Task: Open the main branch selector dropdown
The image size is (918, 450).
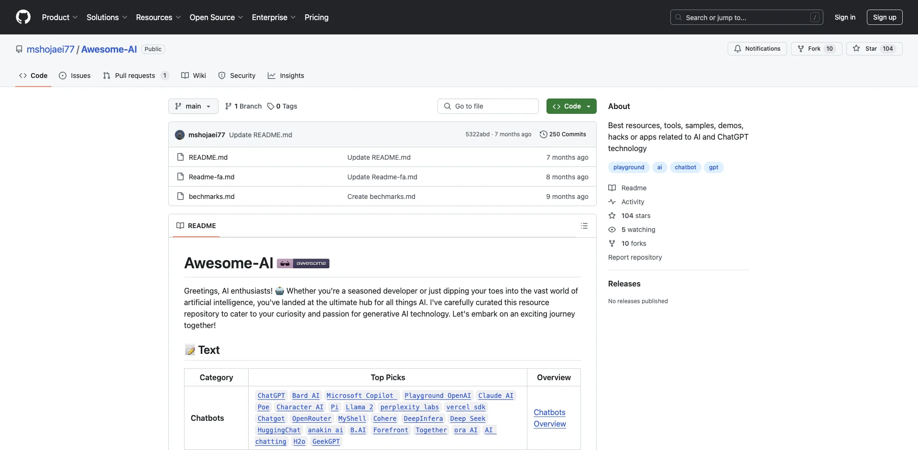Action: 193,106
